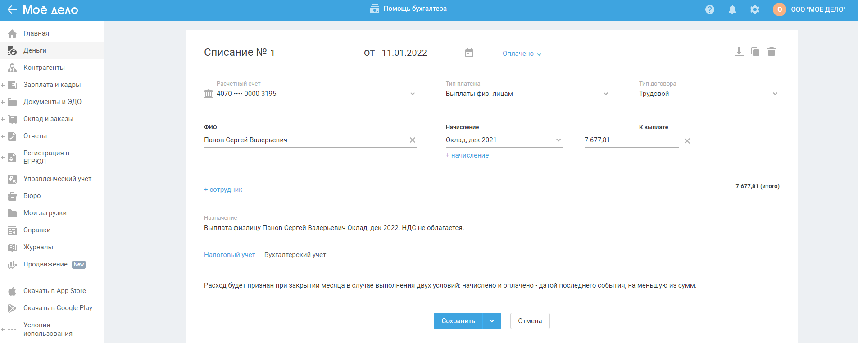Open the settings gear icon

click(x=755, y=9)
